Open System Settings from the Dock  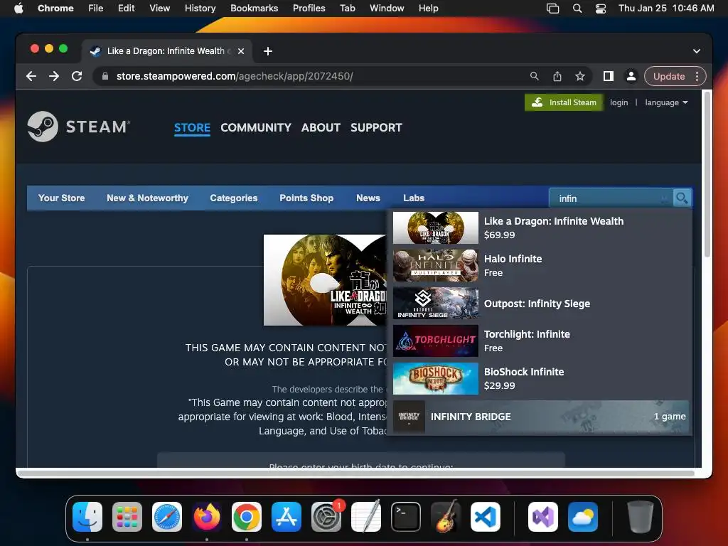[326, 516]
